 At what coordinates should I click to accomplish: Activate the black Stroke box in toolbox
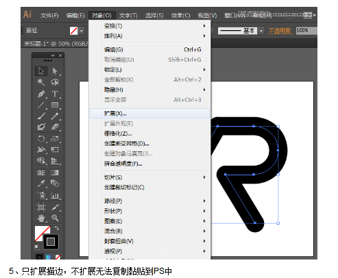click(51, 242)
